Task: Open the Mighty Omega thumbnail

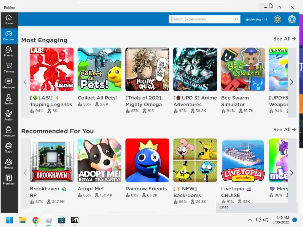Action: click(x=147, y=69)
